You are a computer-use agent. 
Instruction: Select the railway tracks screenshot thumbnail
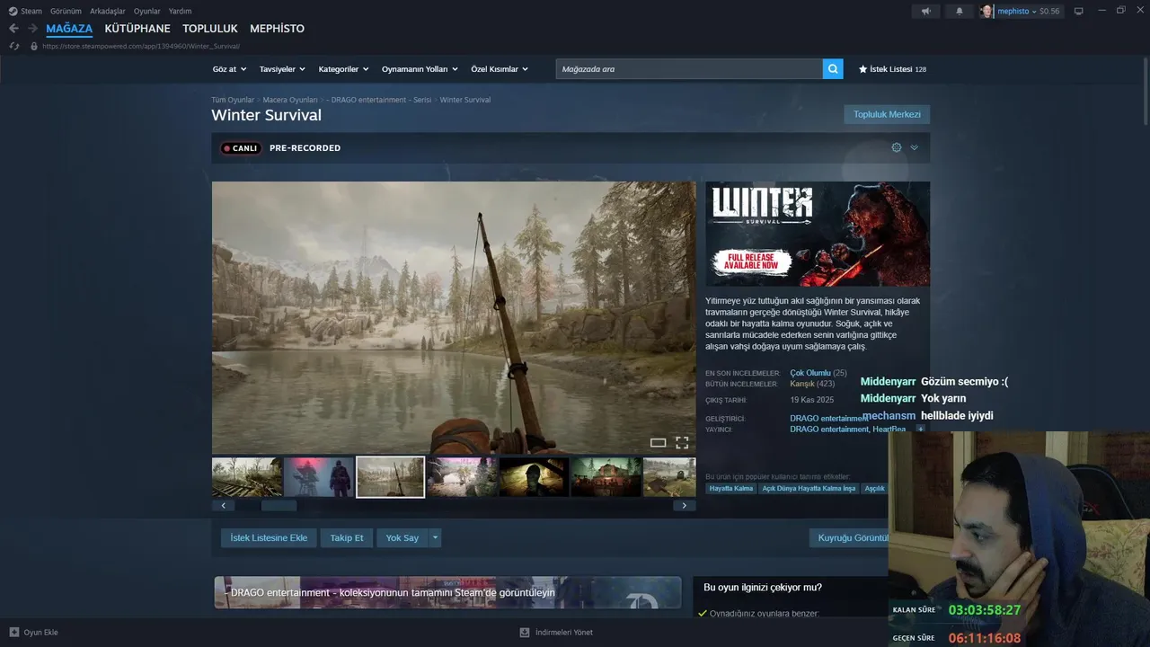(247, 477)
